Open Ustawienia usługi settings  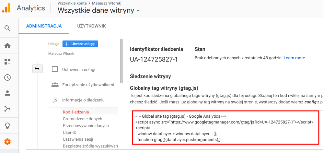point(79,69)
